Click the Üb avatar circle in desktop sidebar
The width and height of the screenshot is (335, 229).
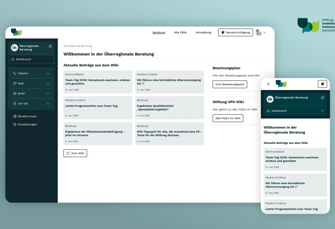point(14,47)
